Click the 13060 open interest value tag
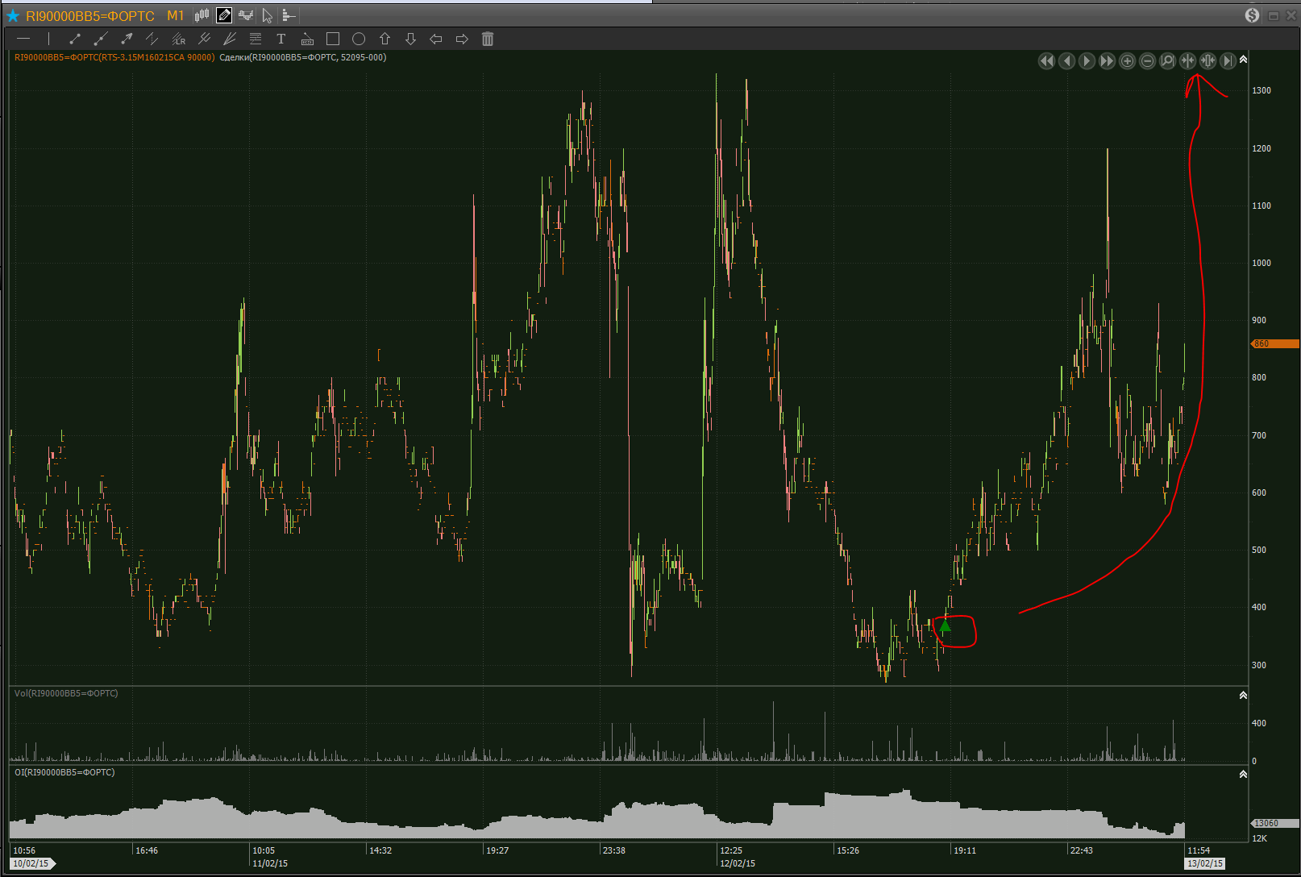Viewport: 1301px width, 877px height. pos(1274,823)
